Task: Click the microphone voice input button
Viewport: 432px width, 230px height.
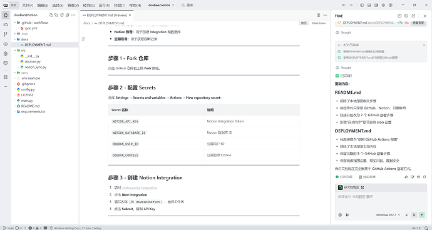Action: tap(414, 215)
